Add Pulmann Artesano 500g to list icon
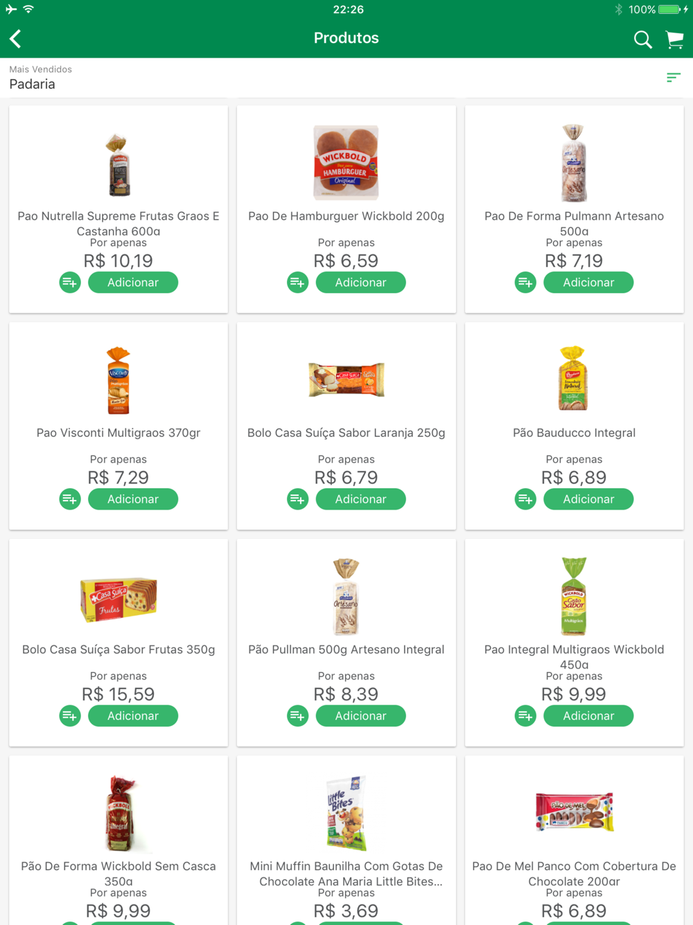The width and height of the screenshot is (693, 925). tap(525, 282)
